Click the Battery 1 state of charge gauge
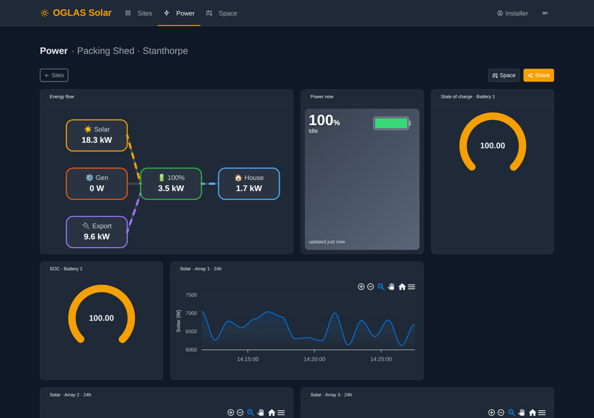Viewport: 594px width, 418px height. coord(492,142)
